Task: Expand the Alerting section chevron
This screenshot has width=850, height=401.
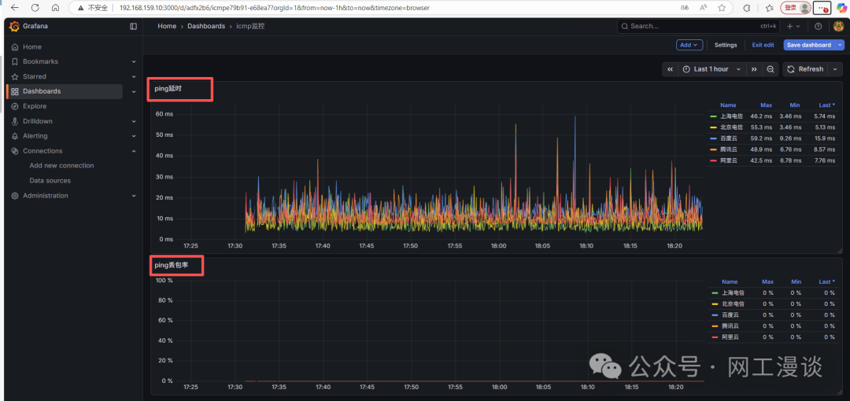Action: [x=134, y=136]
